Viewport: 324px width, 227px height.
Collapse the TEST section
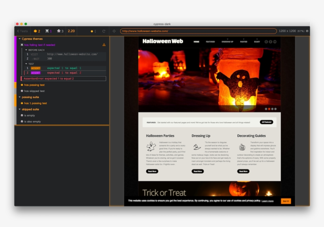point(26,64)
